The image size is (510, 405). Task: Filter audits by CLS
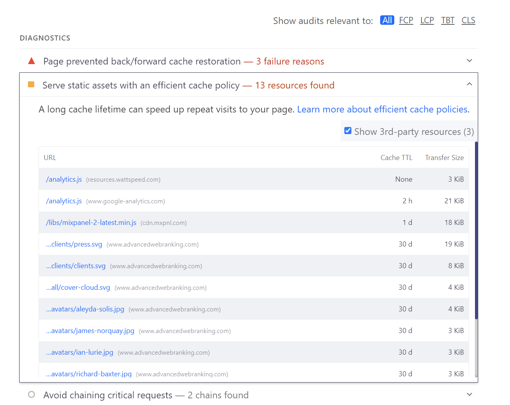[x=468, y=20]
